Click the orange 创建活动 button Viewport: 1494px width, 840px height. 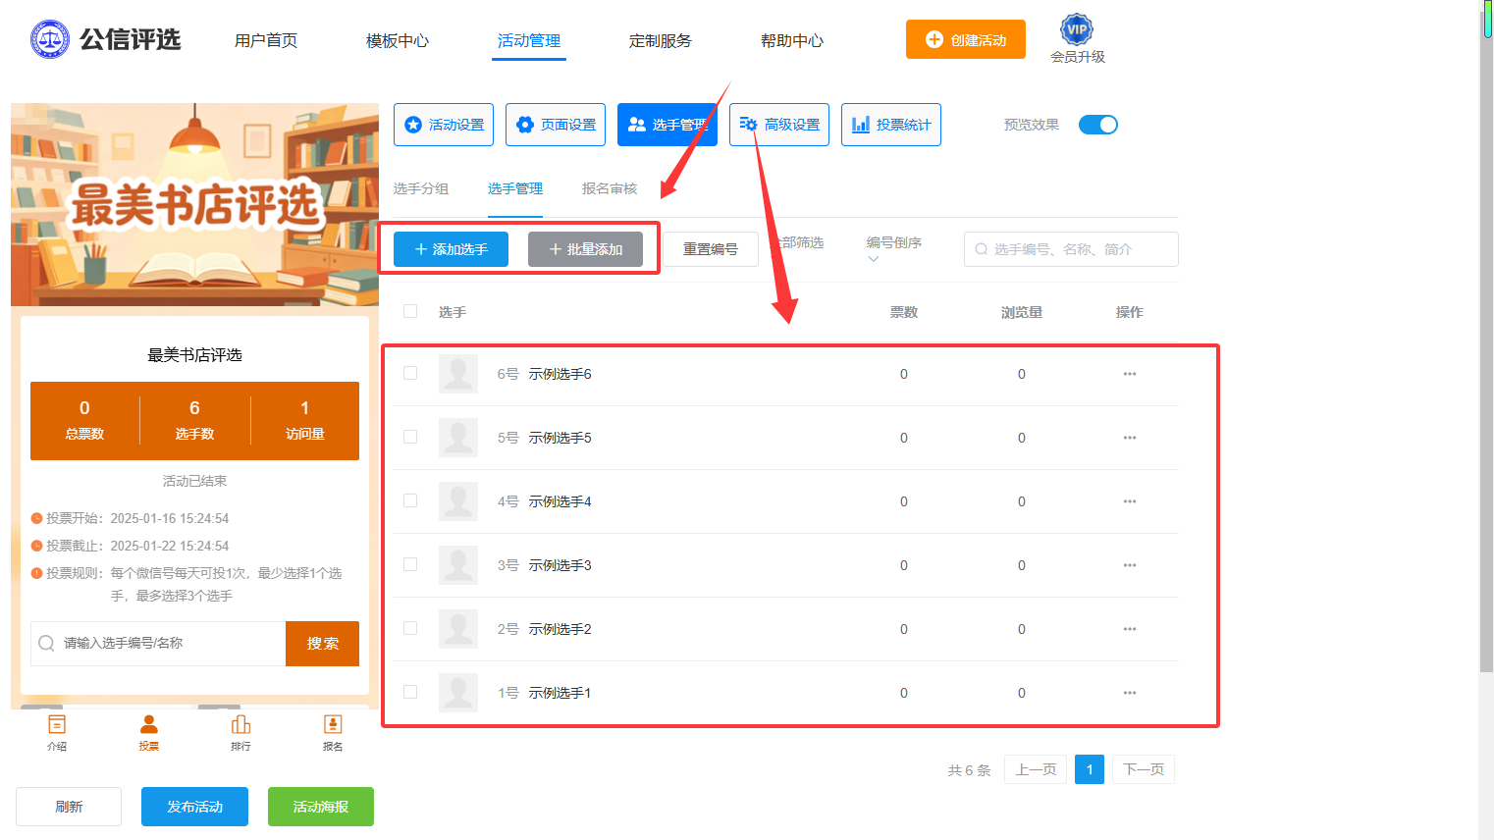coord(966,39)
